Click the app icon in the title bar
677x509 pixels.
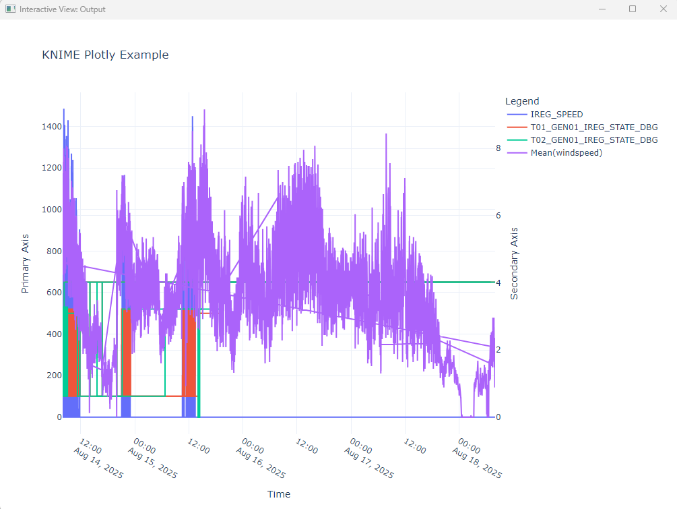(x=10, y=9)
